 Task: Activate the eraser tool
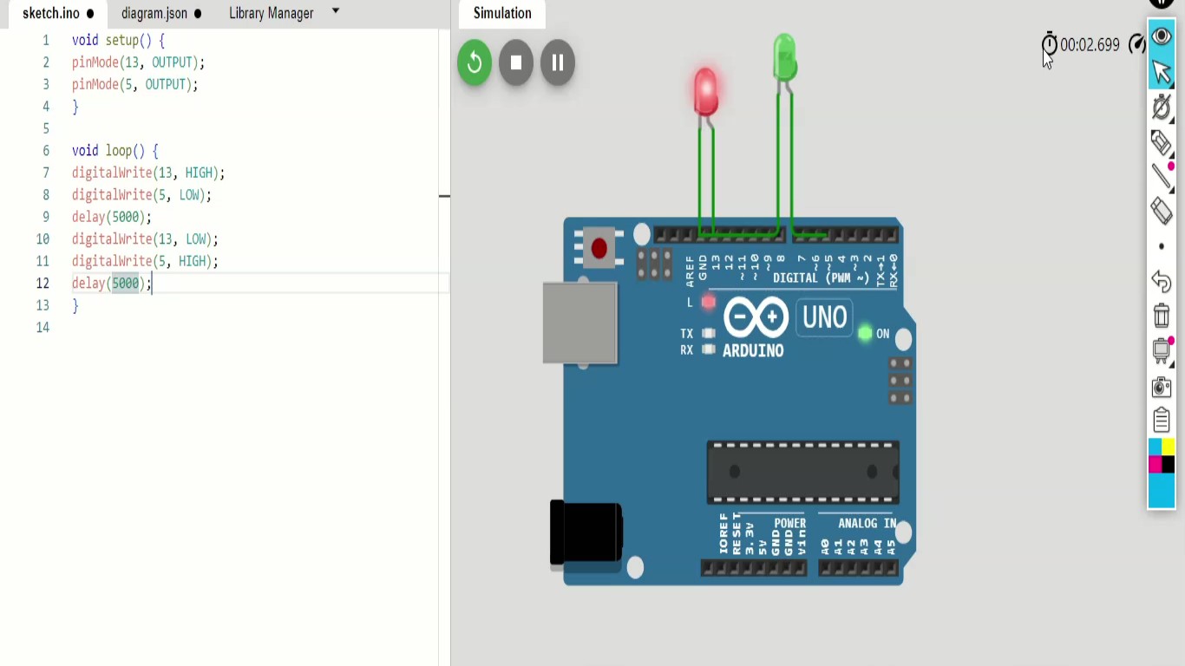click(x=1162, y=211)
